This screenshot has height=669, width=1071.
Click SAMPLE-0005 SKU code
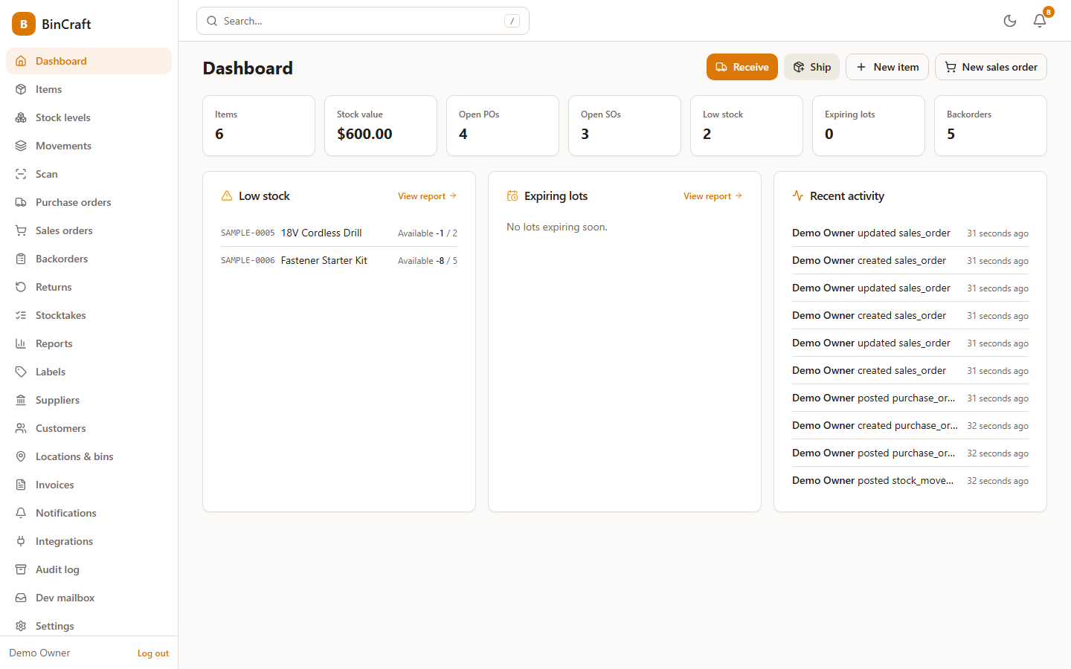click(x=248, y=233)
